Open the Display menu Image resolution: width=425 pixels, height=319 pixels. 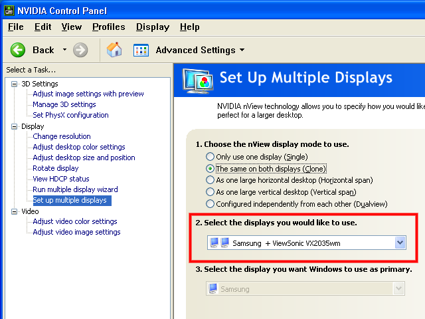click(153, 27)
